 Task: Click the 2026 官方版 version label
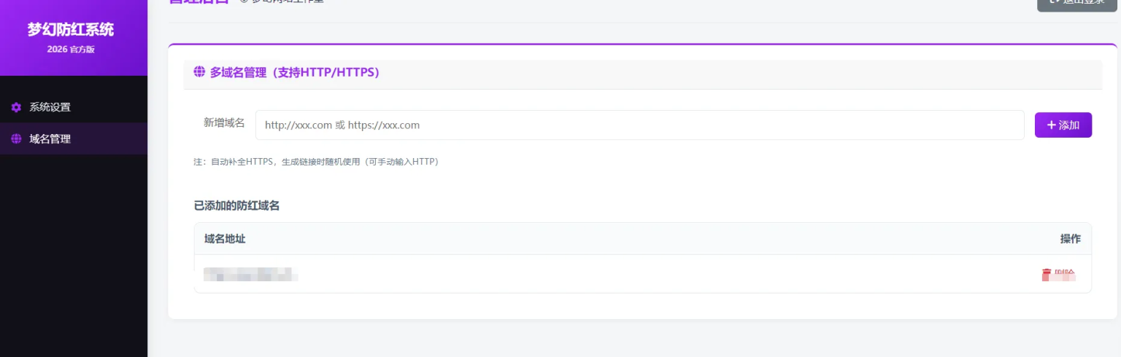tap(71, 50)
